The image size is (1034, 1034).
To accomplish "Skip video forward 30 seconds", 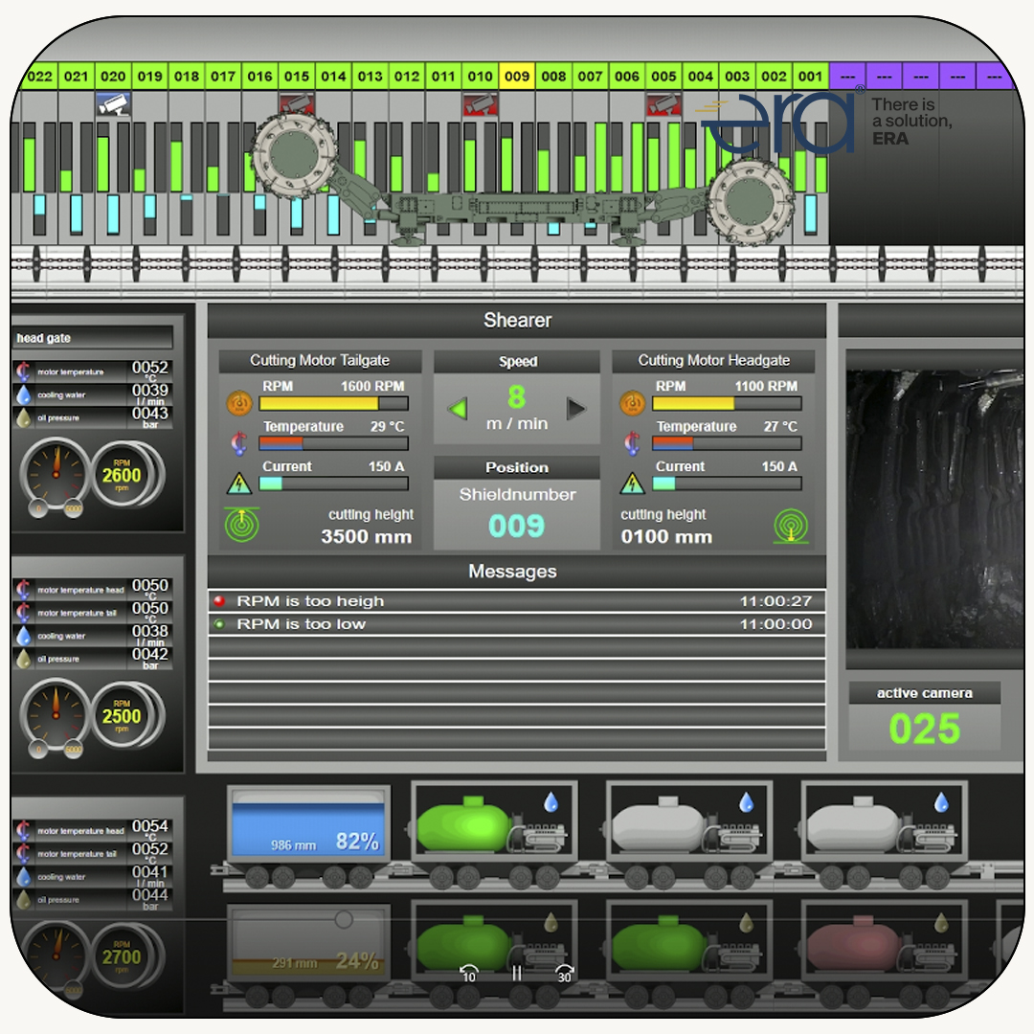I will [564, 973].
